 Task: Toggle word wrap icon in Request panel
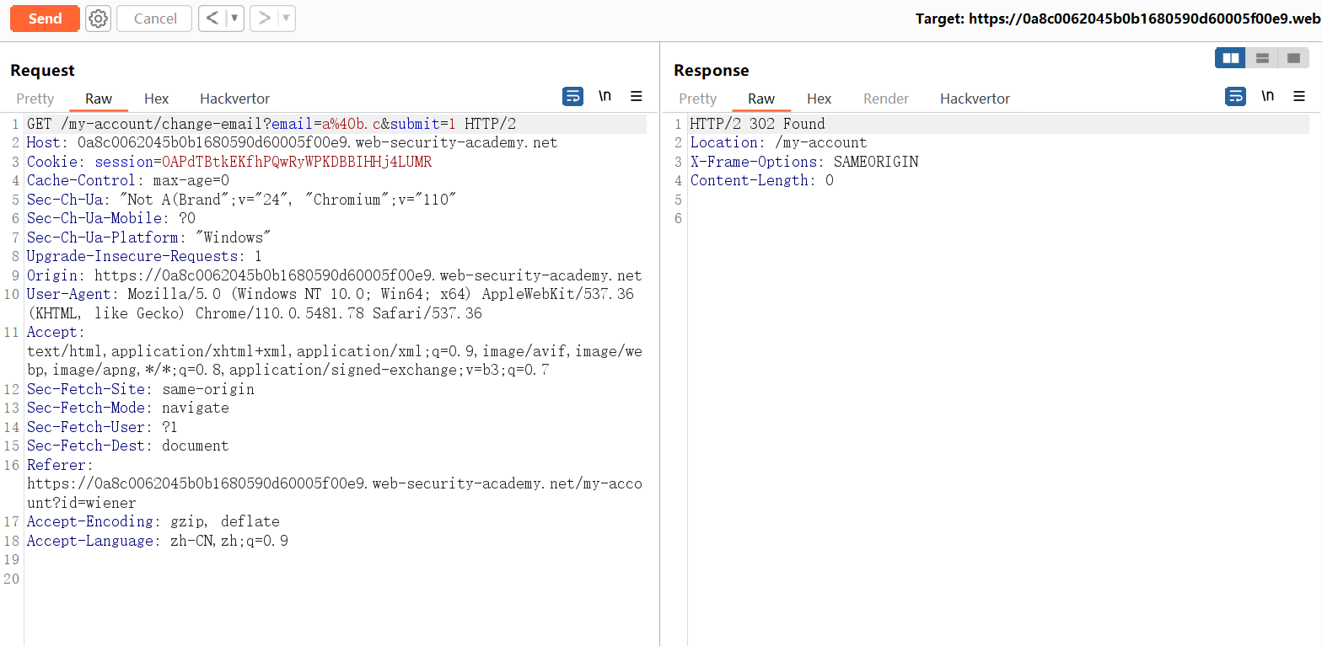coord(572,97)
